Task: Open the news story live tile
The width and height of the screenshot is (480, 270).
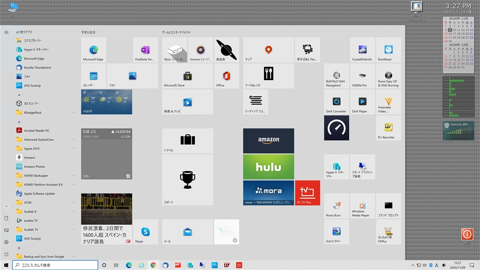Action: click(106, 219)
